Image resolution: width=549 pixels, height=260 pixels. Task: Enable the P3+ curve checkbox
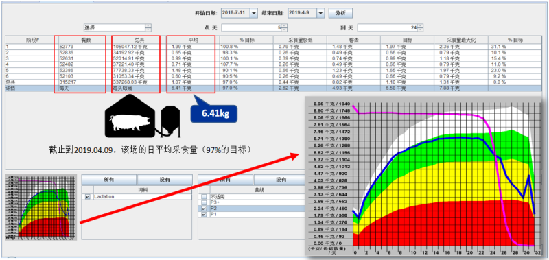pos(204,202)
